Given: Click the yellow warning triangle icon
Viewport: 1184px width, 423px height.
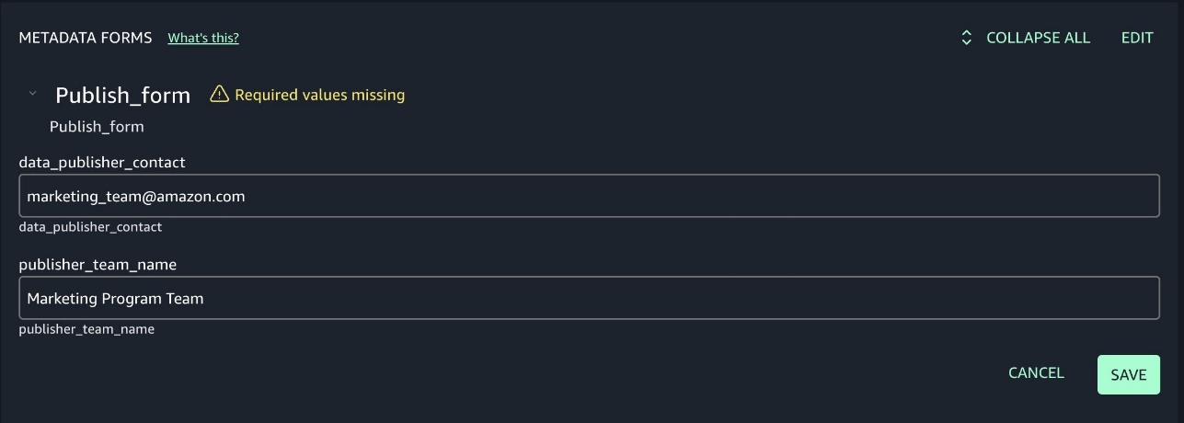Looking at the screenshot, I should (x=219, y=94).
